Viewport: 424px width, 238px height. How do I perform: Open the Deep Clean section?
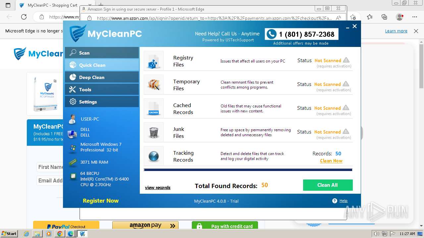point(102,77)
